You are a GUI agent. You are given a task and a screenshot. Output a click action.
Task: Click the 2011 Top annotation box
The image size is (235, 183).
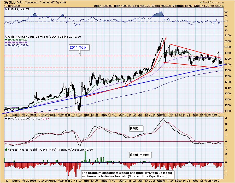[79, 47]
